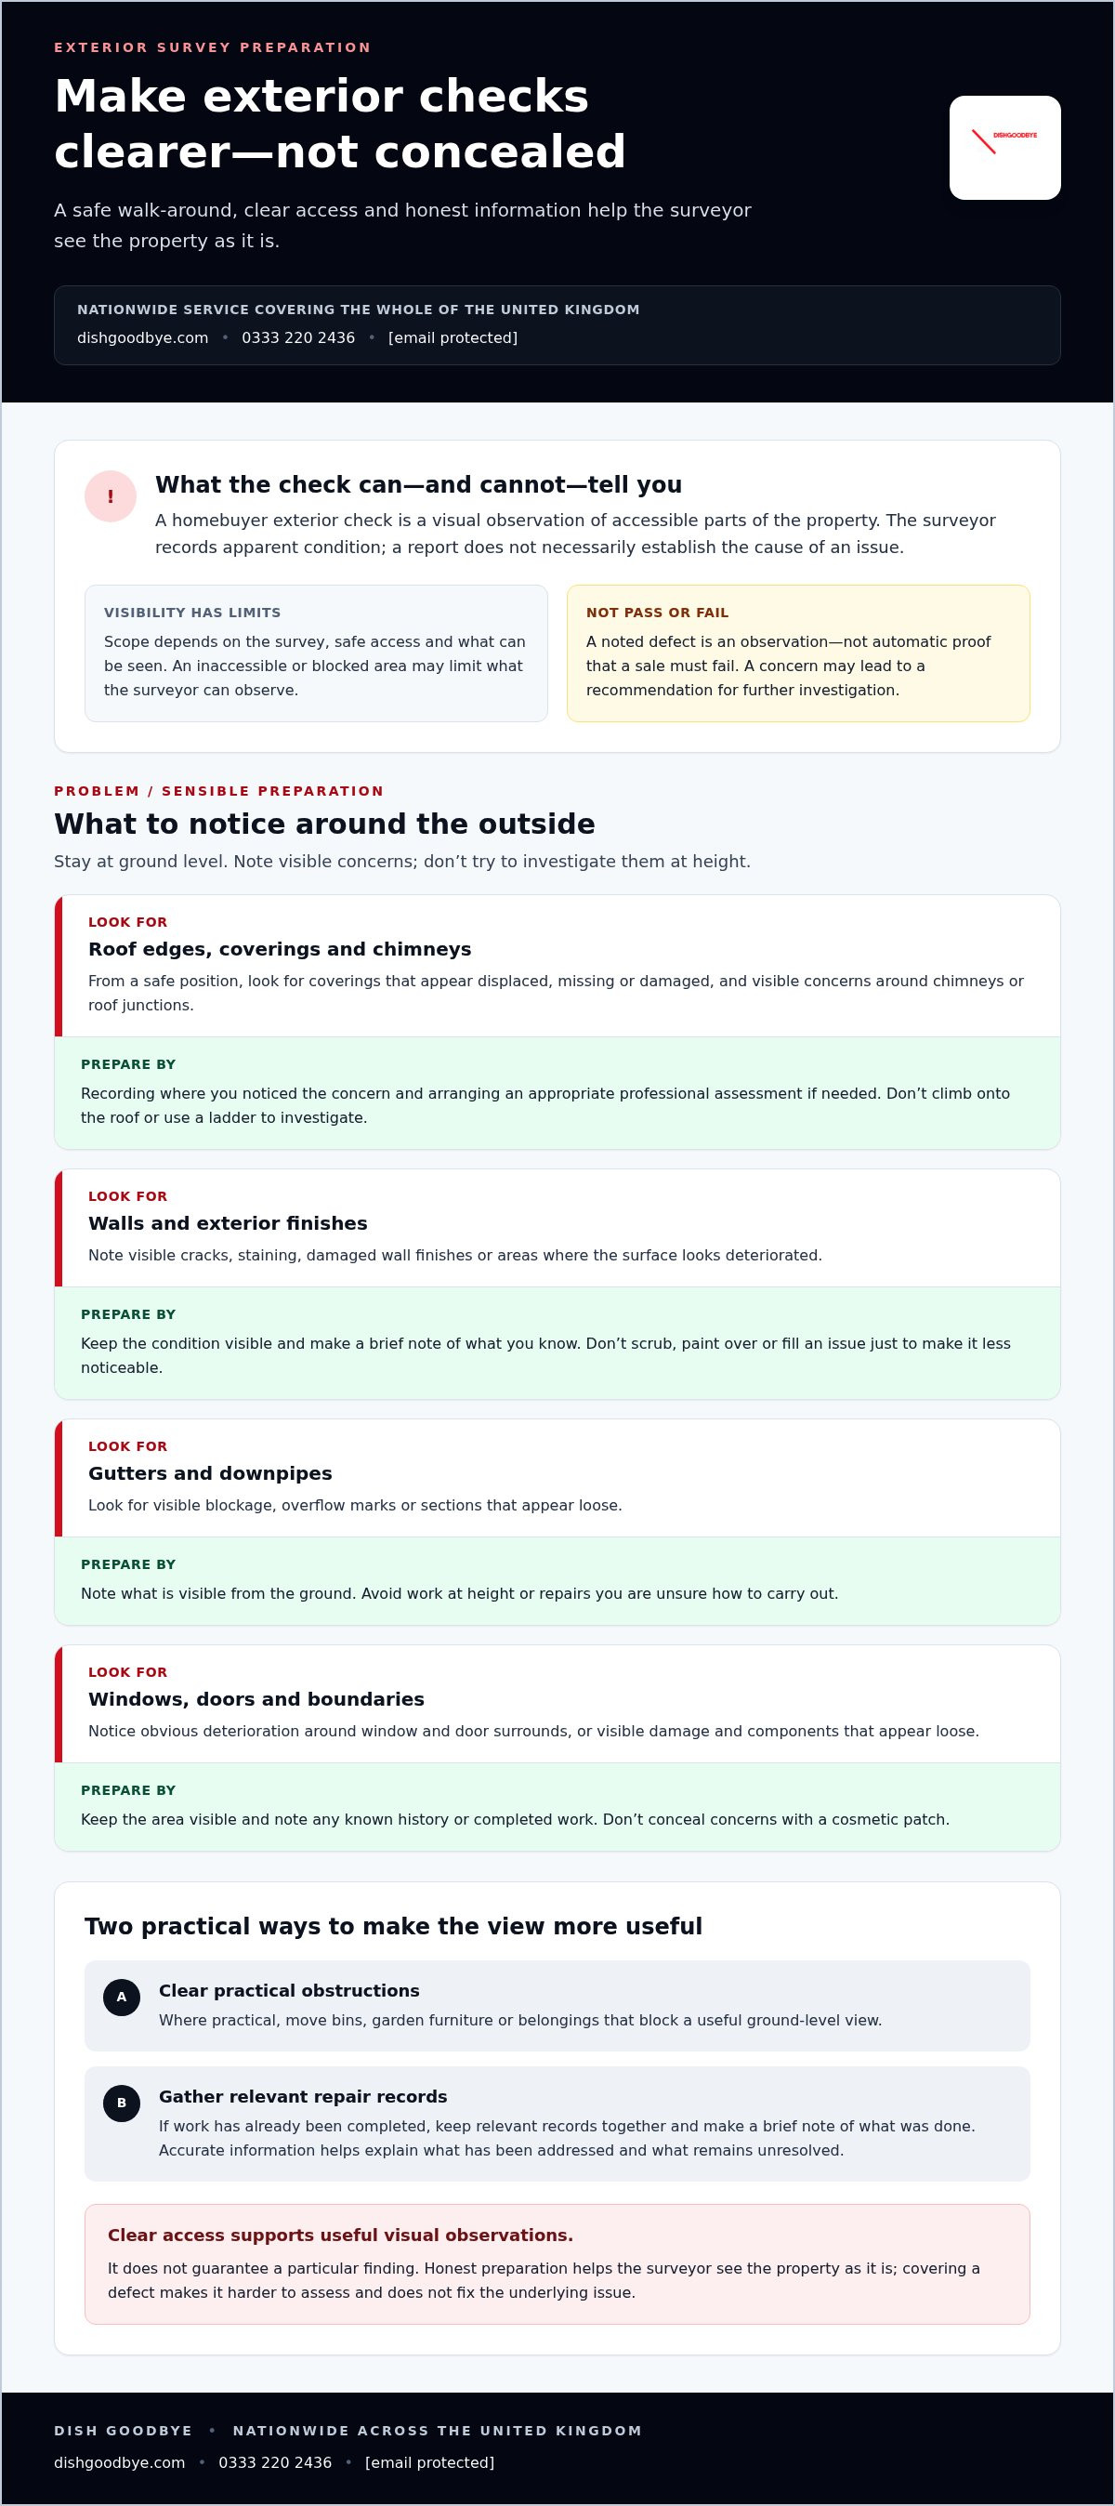Viewport: 1115px width, 2506px height.
Task: Click the footer email protected link
Action: [429, 2462]
